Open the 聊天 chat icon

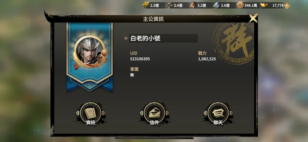click(218, 113)
